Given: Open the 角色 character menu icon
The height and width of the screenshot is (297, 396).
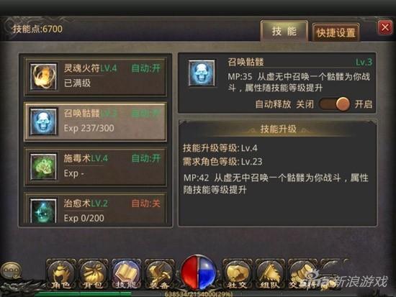Looking at the screenshot, I should [61, 275].
